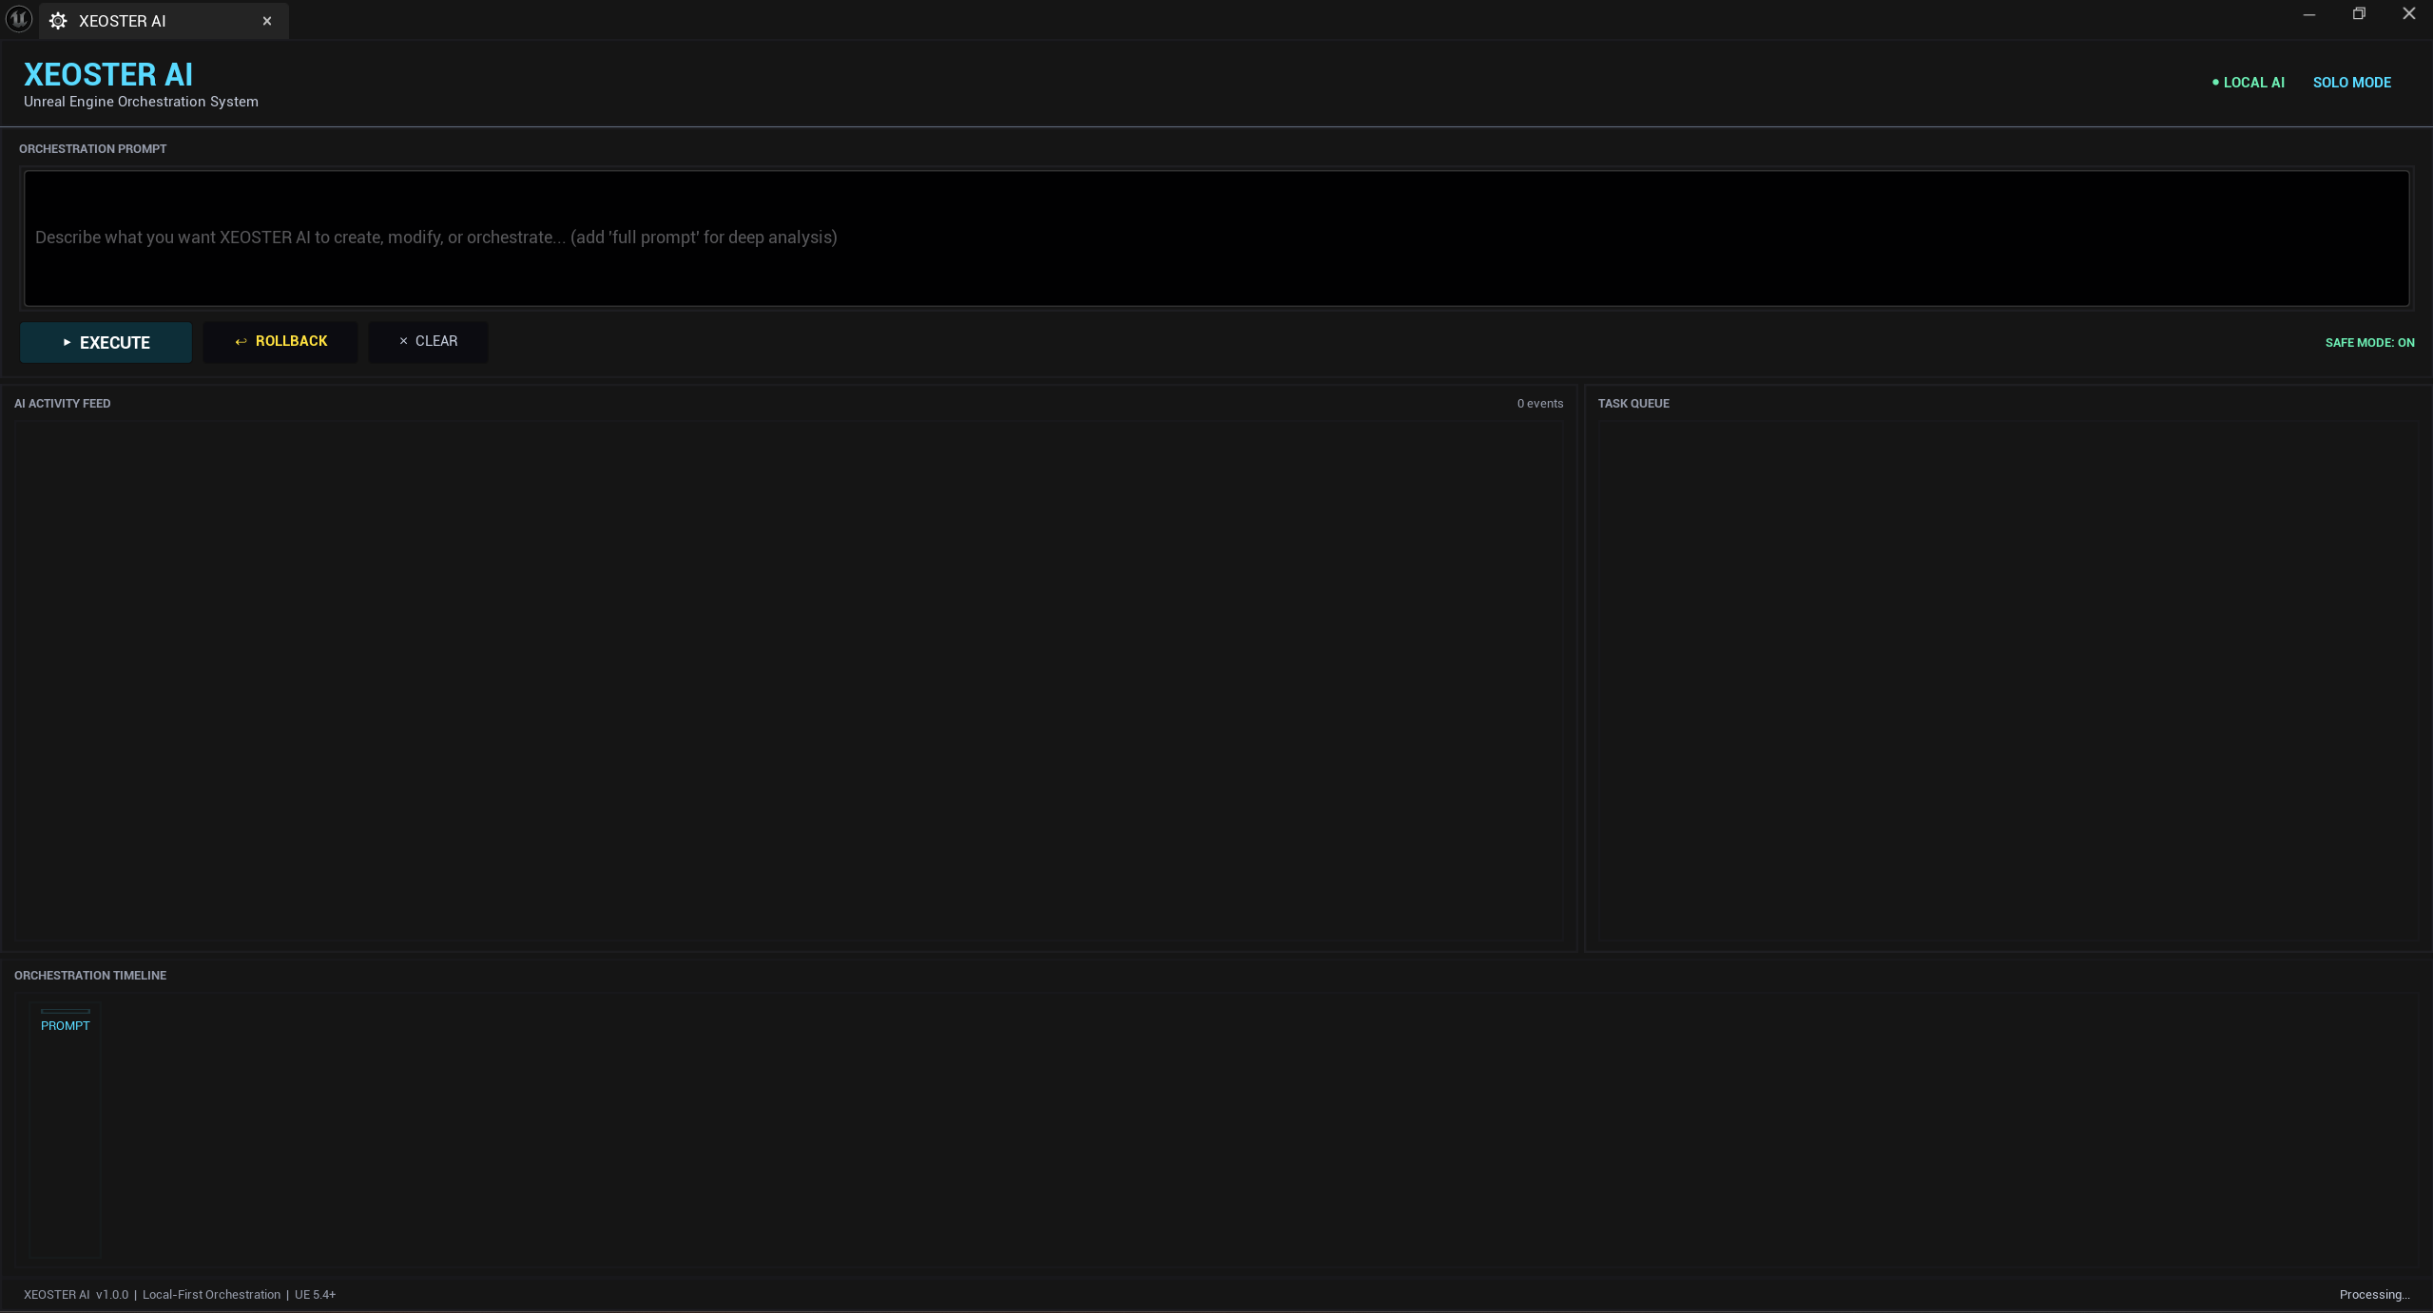Viewport: 2433px width, 1313px height.
Task: Click the large XEOSTER AI title
Action: click(x=108, y=74)
